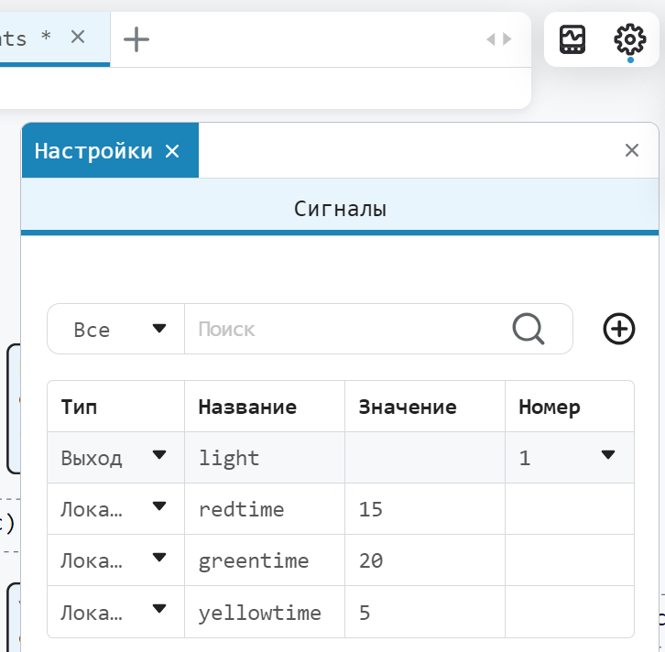
Task: Open the oscilloscope monitor icon
Action: click(572, 39)
